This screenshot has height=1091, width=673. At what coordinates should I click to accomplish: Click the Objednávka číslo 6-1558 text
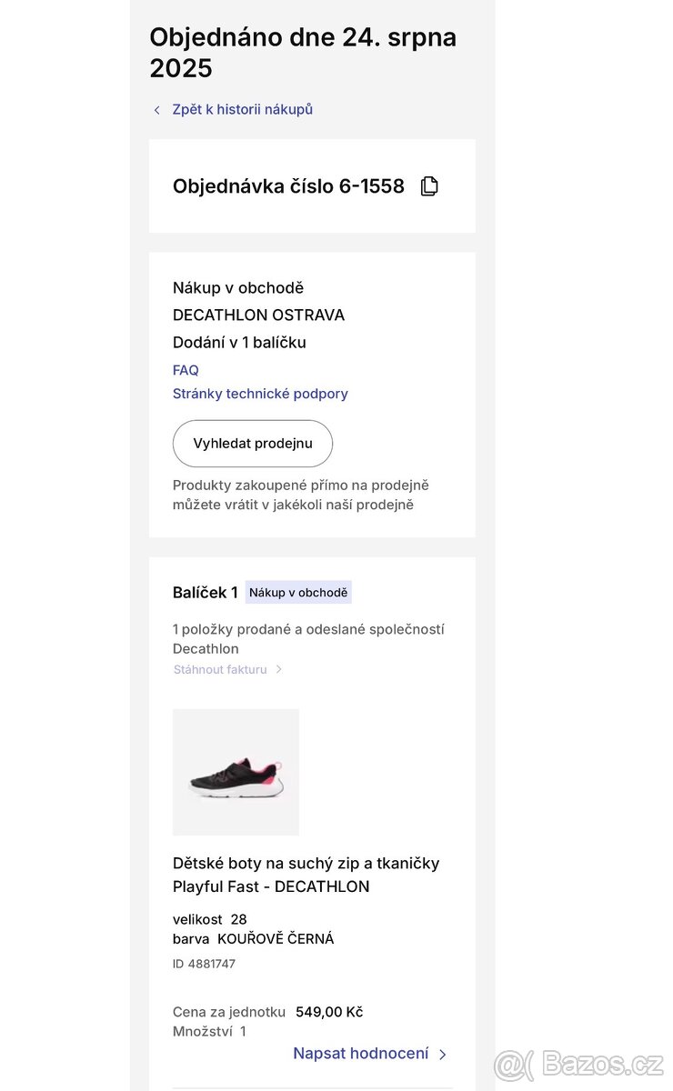pyautogui.click(x=288, y=186)
